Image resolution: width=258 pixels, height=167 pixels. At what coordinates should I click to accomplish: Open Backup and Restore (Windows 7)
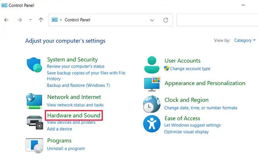click(78, 85)
